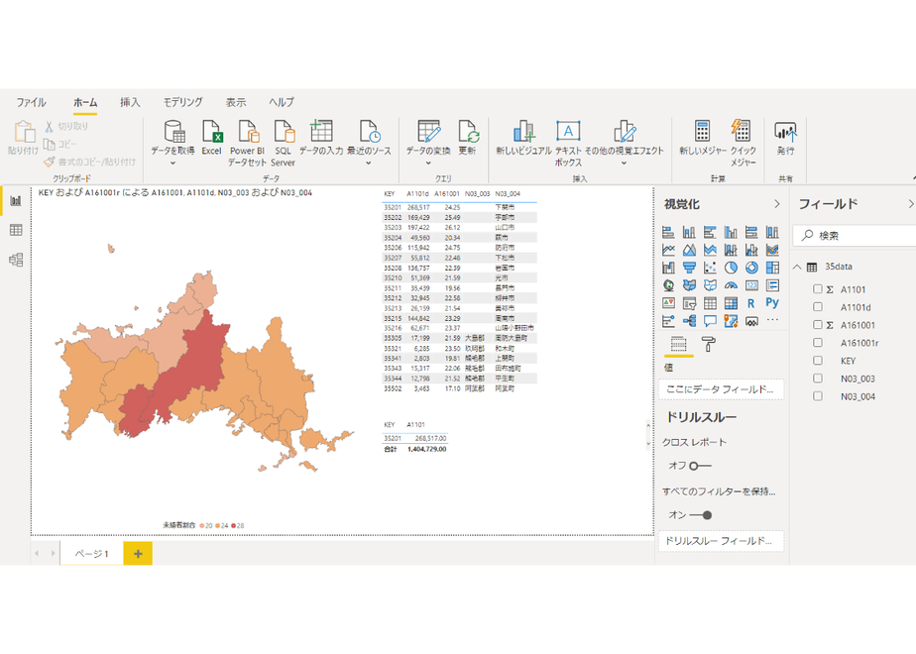Add a new page with plus button
The width and height of the screenshot is (916, 654).
coord(138,554)
